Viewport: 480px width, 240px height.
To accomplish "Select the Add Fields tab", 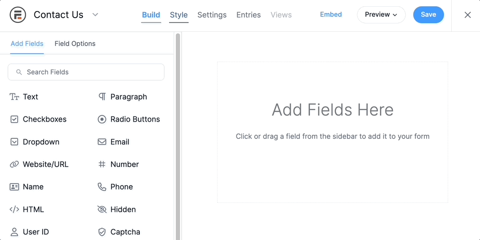I will pos(27,43).
